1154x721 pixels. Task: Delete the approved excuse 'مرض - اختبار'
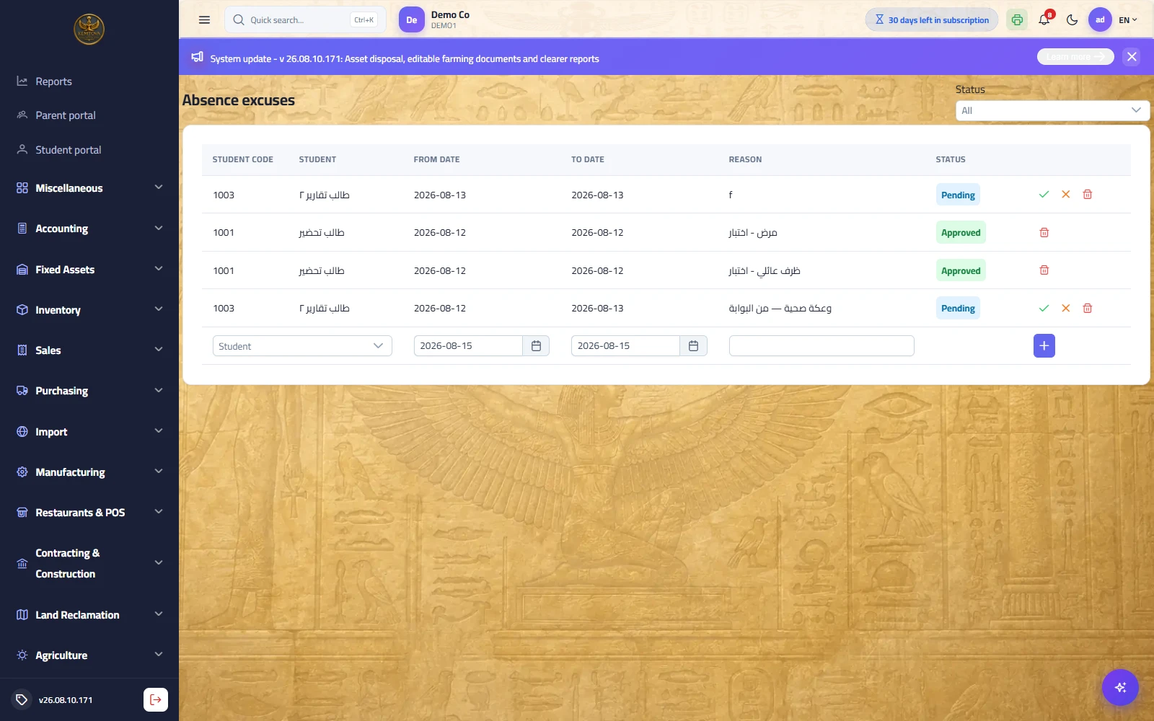click(1044, 233)
